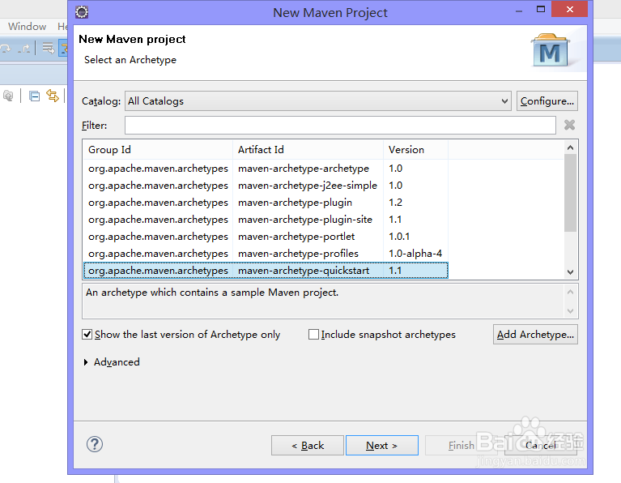Click version cell 1.0-alpha-4
Viewport: 621px width, 483px height.
pyautogui.click(x=415, y=254)
